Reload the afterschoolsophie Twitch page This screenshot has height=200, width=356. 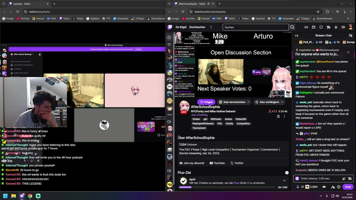[183, 12]
